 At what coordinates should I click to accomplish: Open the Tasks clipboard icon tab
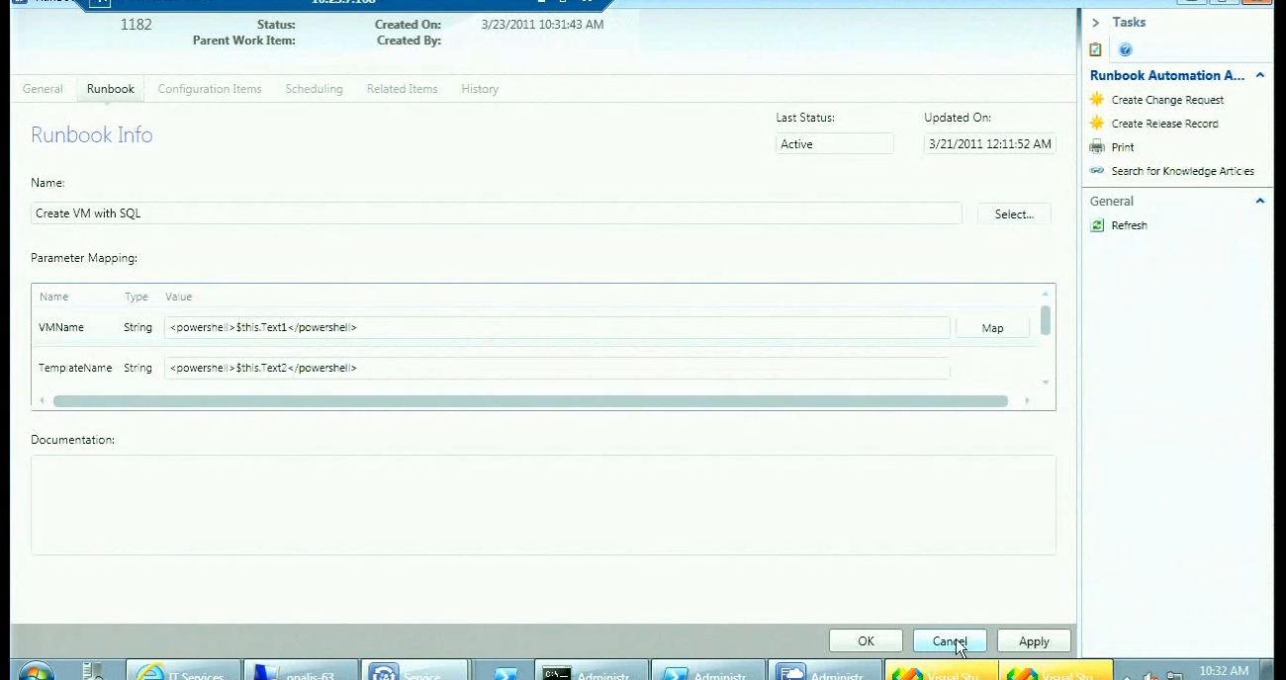[x=1095, y=49]
